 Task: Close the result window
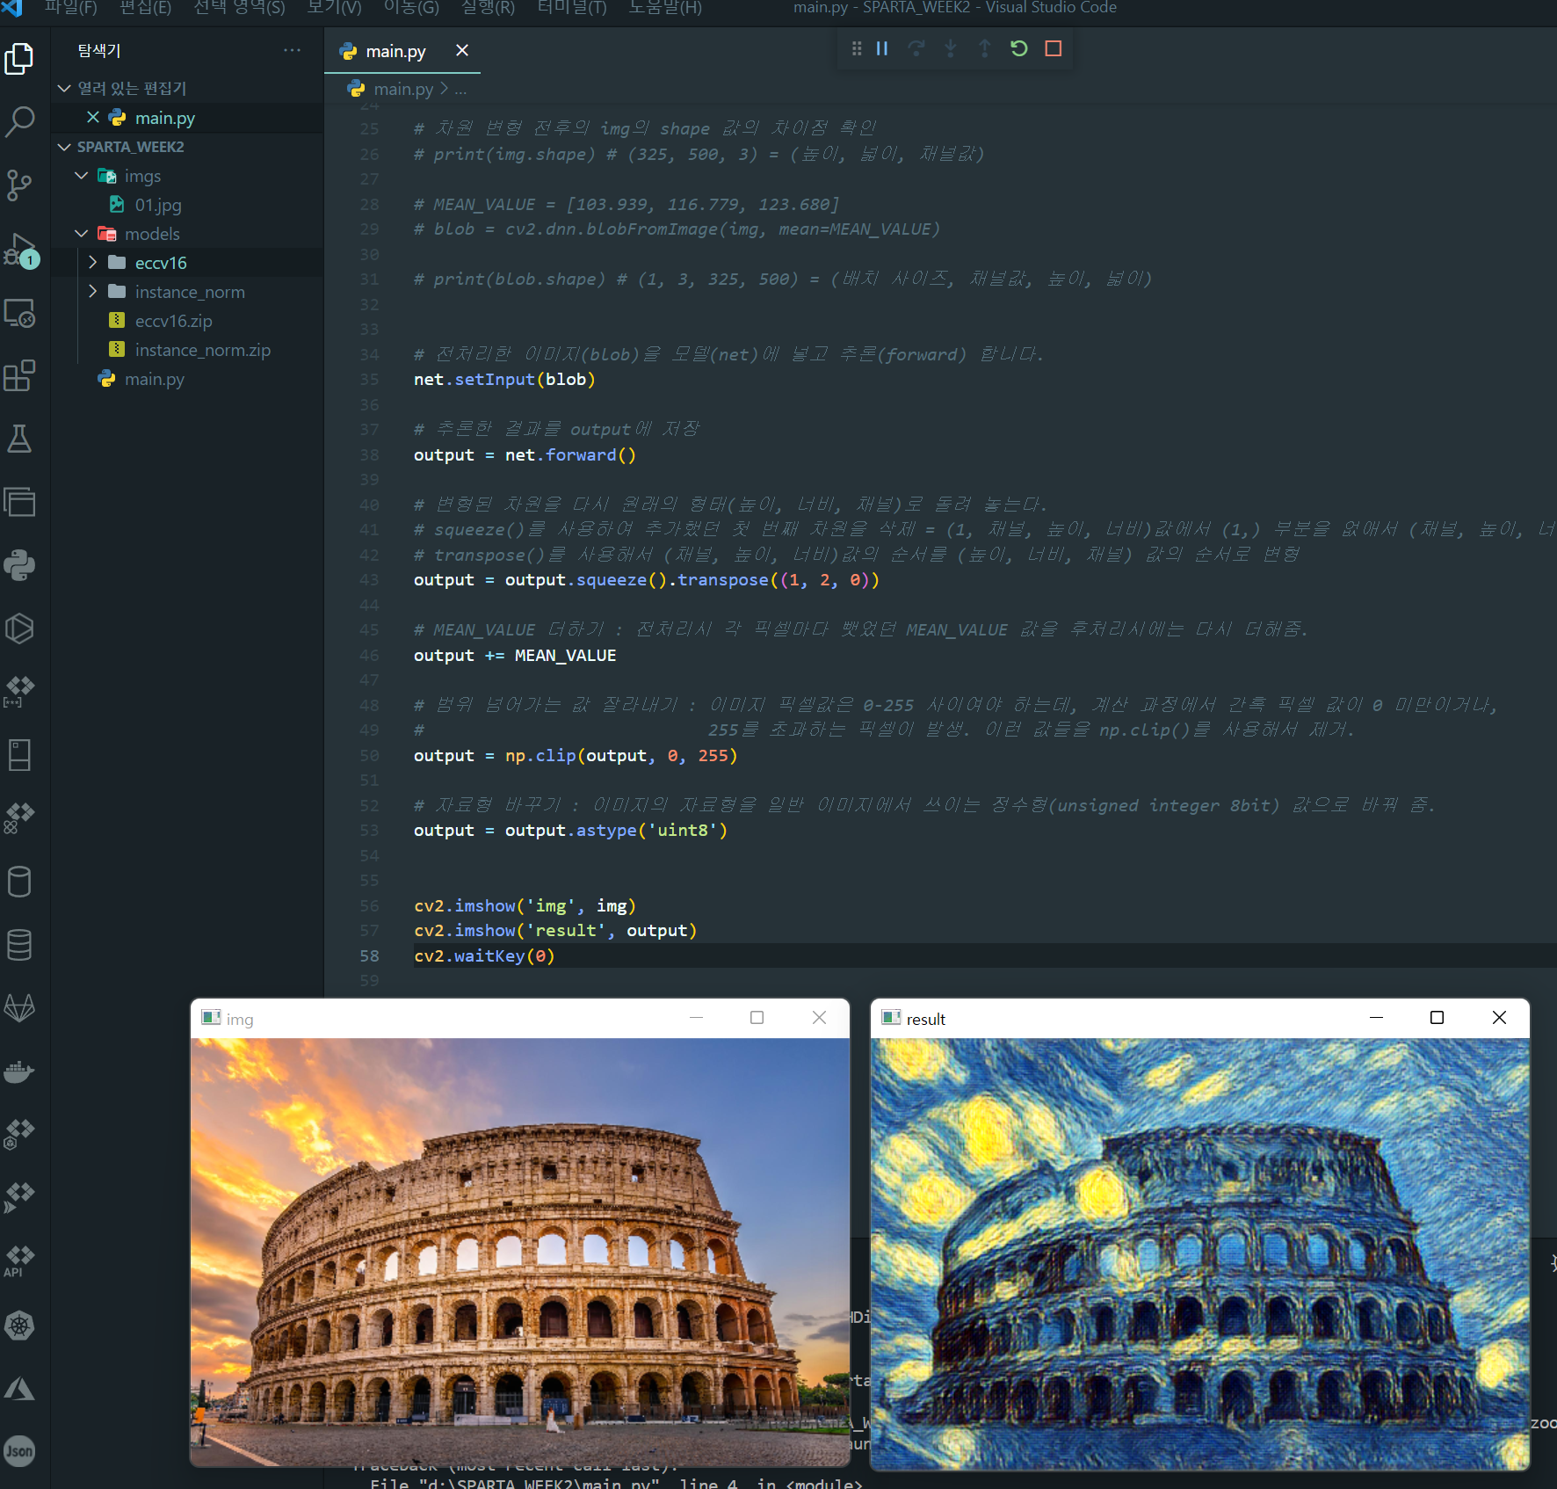tap(1499, 1018)
